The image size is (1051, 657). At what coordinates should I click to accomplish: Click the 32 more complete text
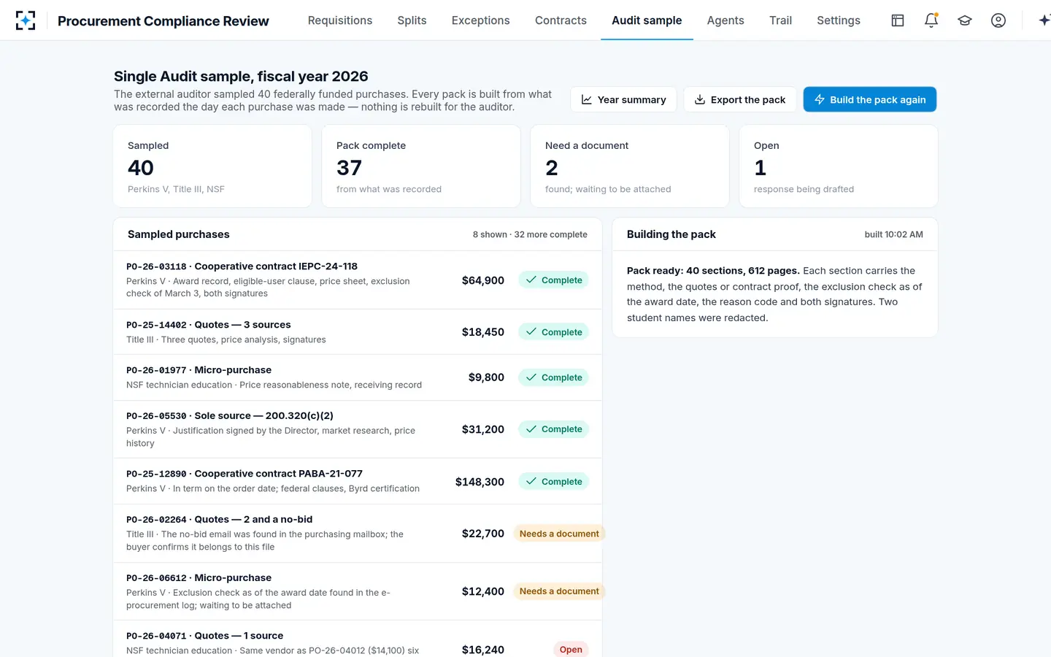coord(550,234)
